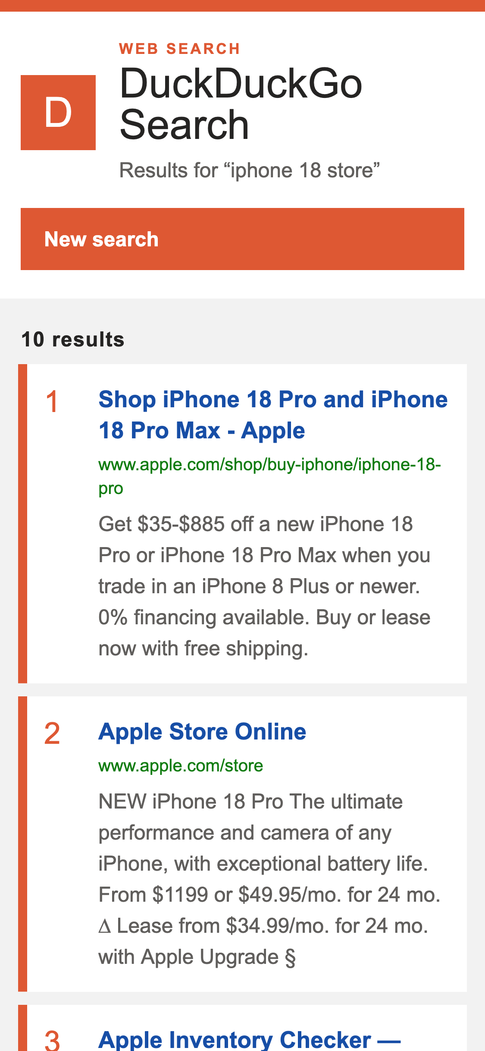Click the DuckDuckGo Search page title
485x1051 pixels.
click(x=241, y=104)
